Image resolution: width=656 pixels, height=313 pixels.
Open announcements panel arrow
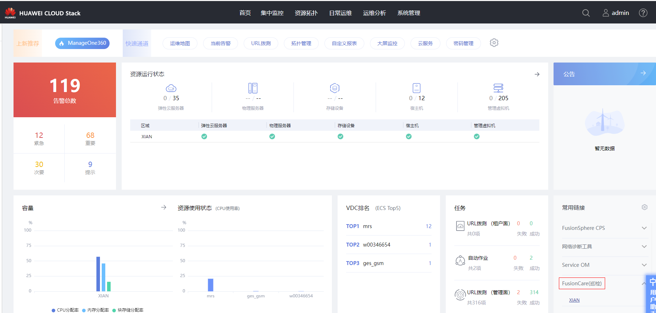click(x=643, y=73)
